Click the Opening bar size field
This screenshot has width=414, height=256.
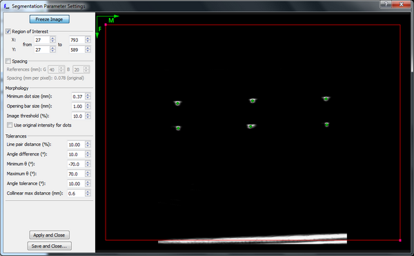(78, 107)
